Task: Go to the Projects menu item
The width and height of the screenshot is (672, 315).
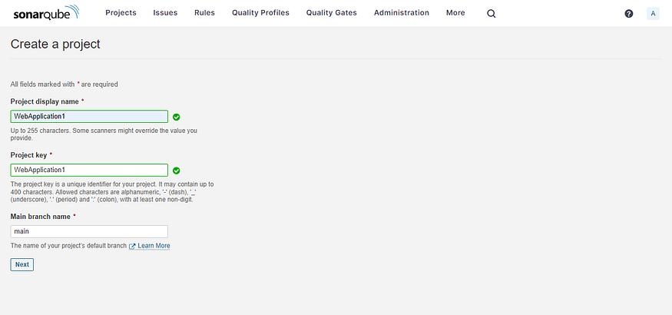Action: click(x=121, y=13)
